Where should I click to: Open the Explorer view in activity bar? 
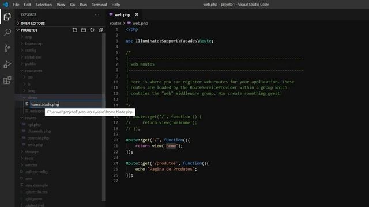pyautogui.click(x=7, y=17)
